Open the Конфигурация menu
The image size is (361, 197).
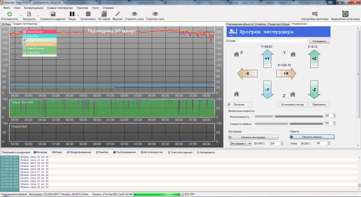(34, 8)
